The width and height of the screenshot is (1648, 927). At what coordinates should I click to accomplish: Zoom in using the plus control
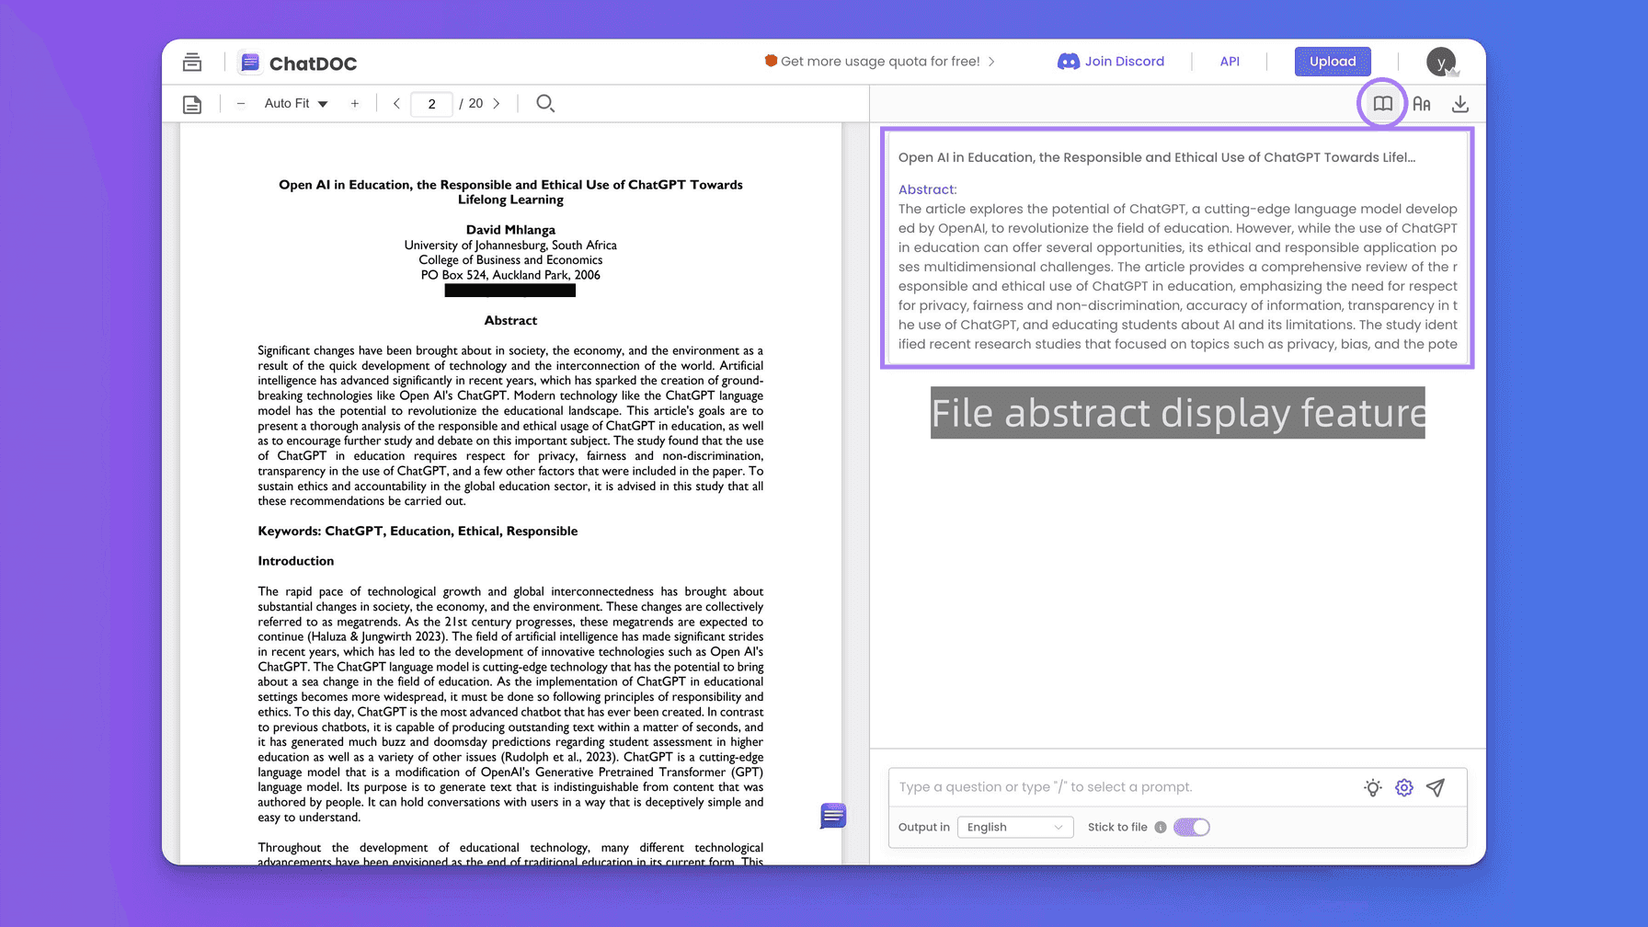355,103
